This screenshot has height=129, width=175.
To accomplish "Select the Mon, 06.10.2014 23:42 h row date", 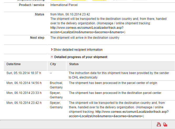I will [24, 103].
